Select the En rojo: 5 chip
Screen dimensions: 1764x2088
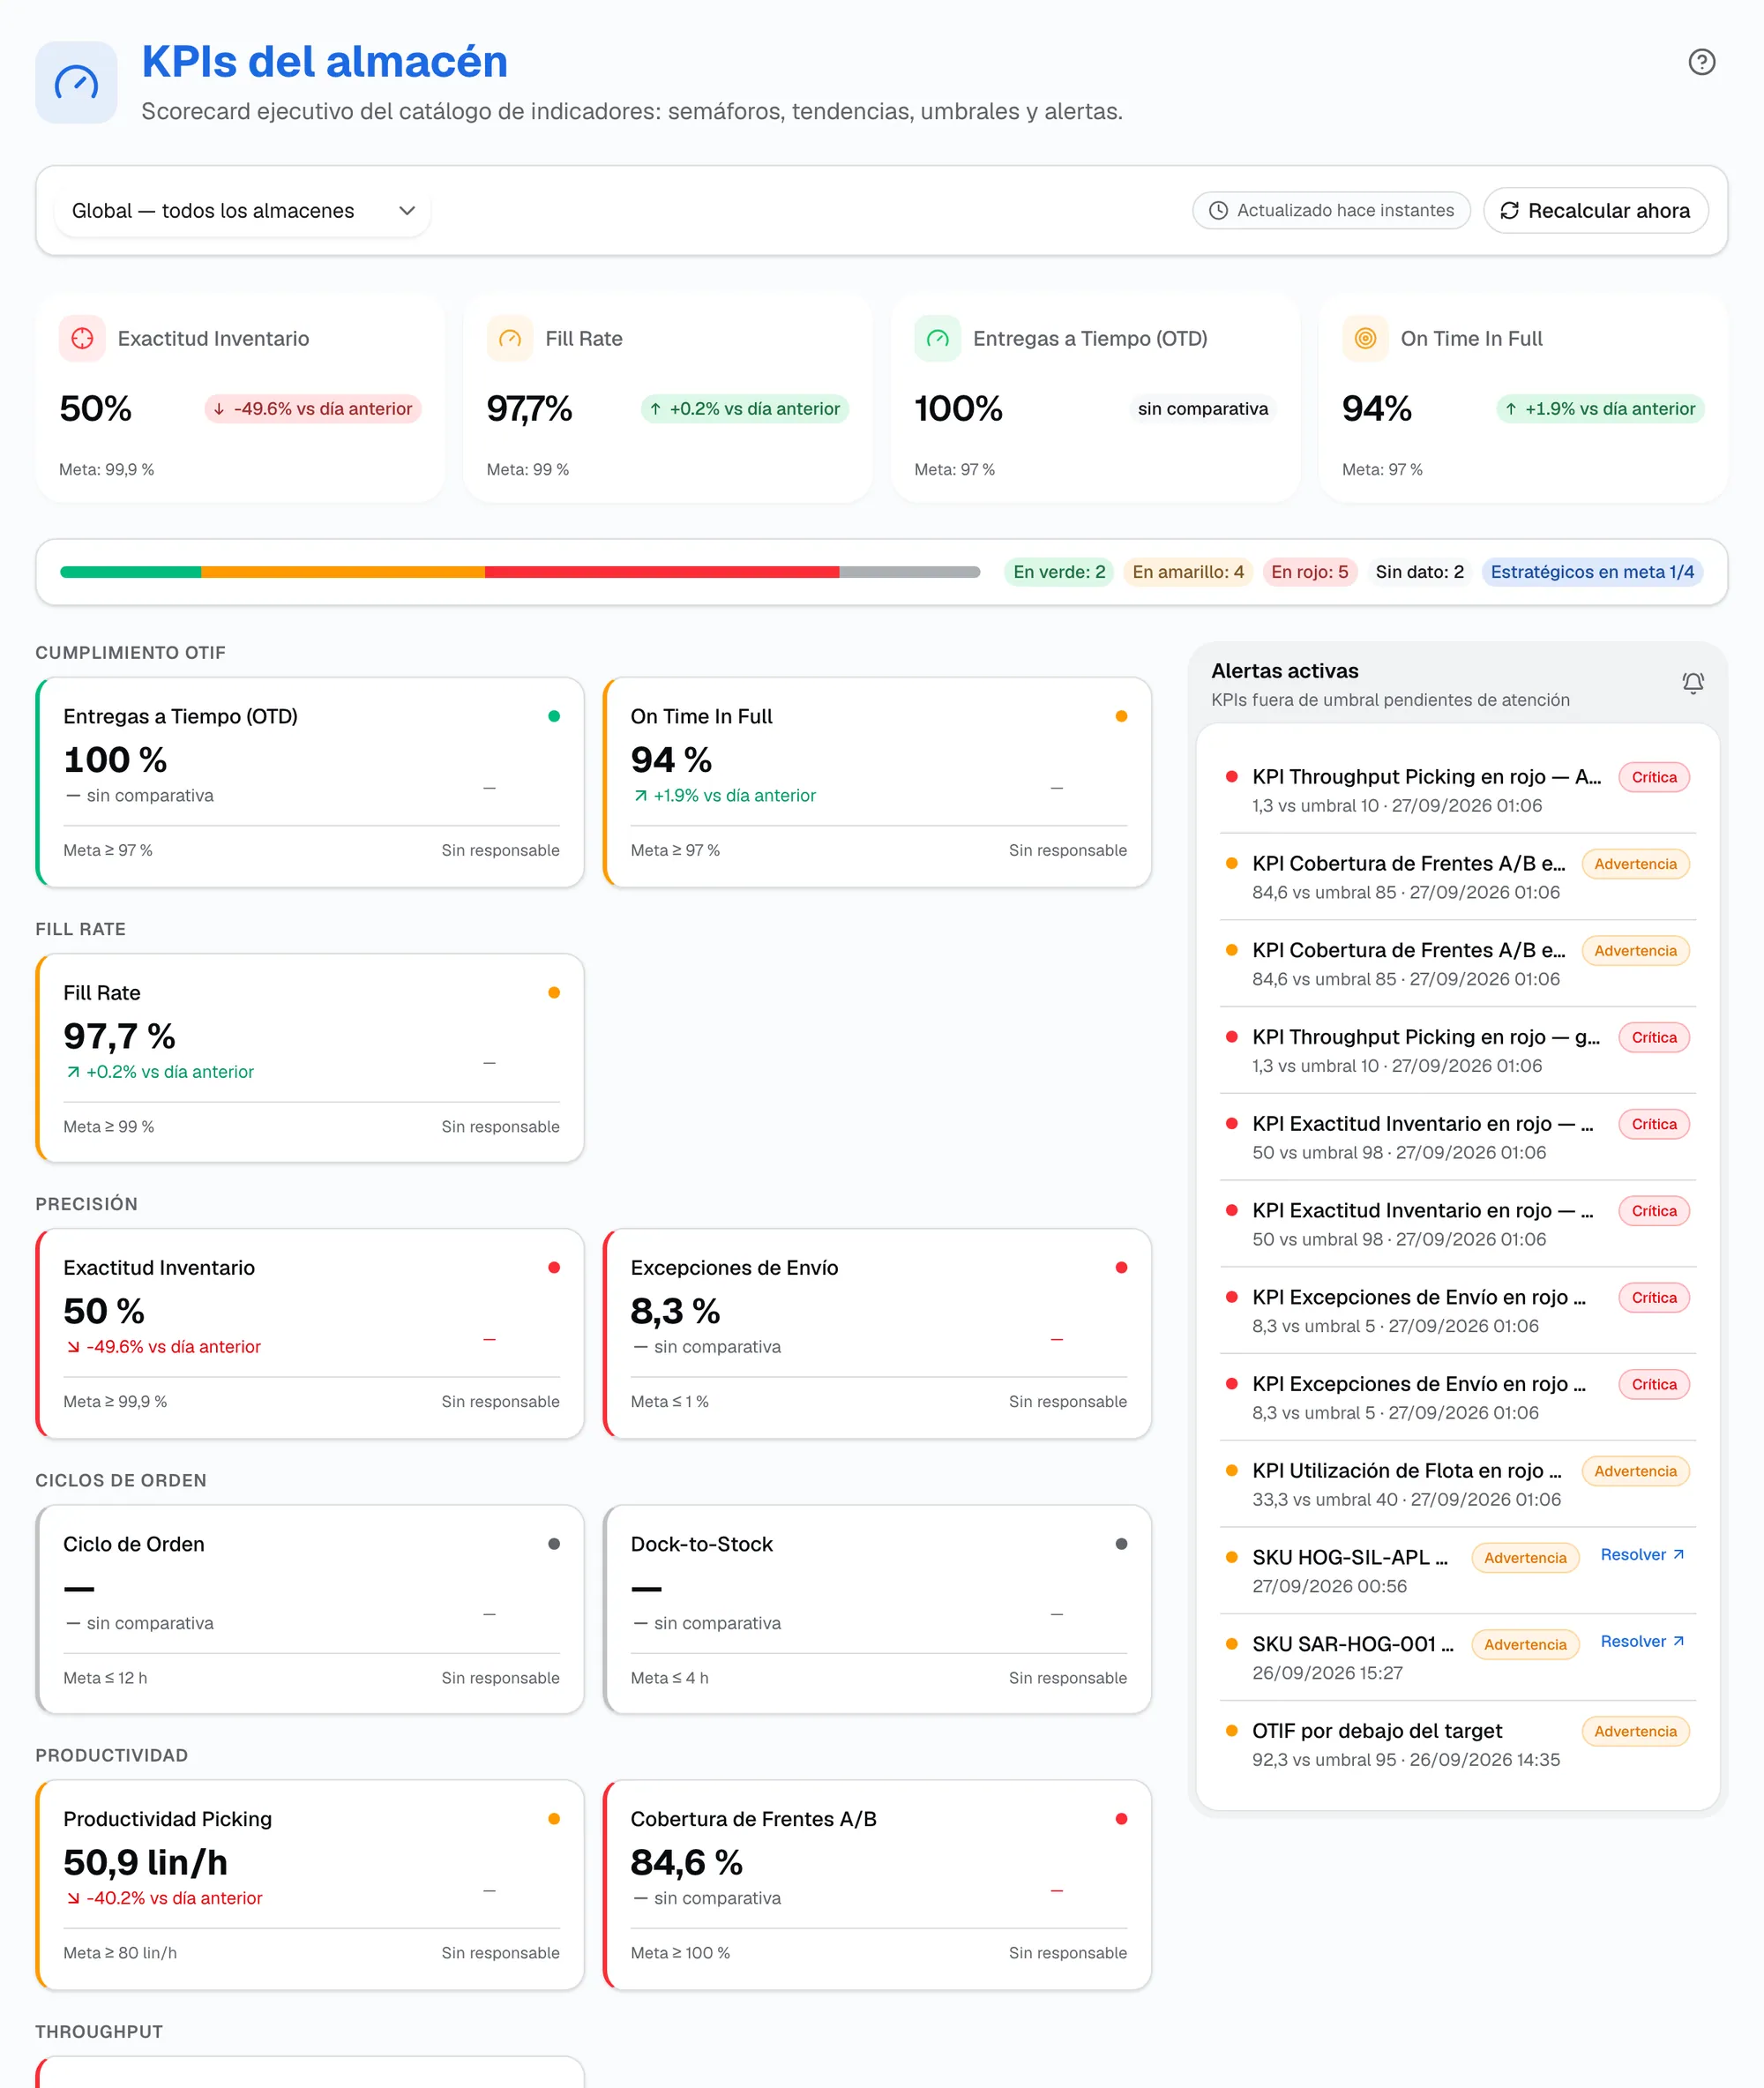(1309, 572)
